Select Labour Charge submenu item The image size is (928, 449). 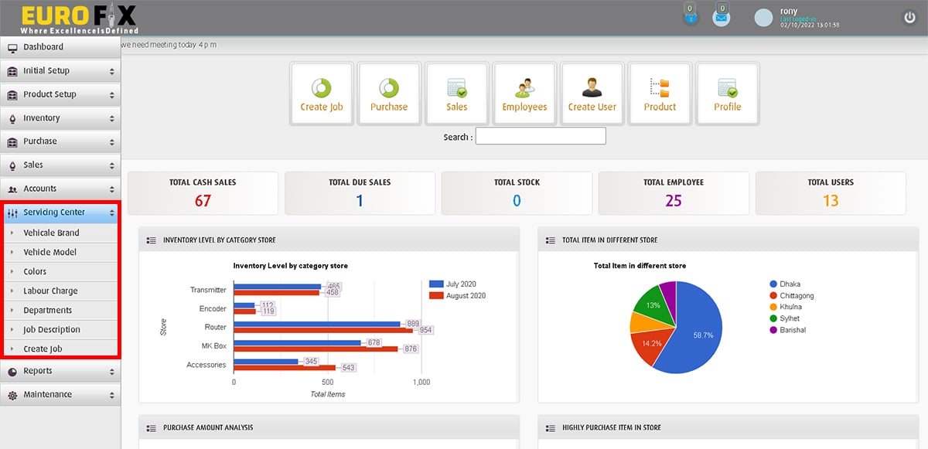[50, 291]
